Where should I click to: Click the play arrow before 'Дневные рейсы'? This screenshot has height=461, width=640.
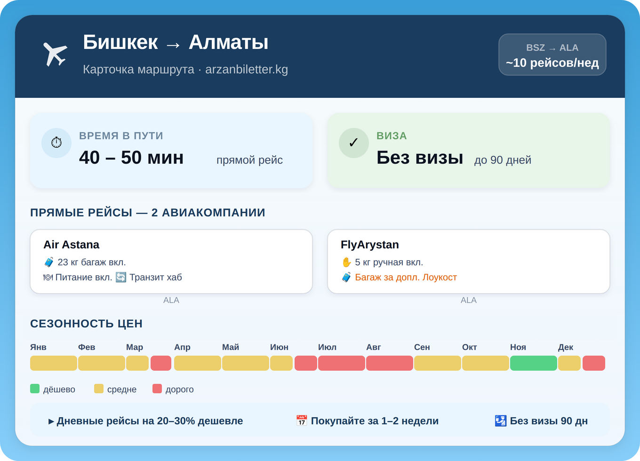[x=51, y=421]
